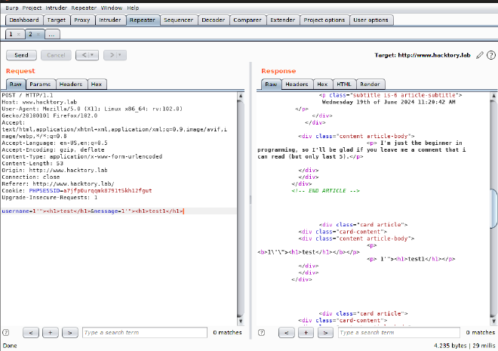This screenshot has width=498, height=351.
Task: Select request Hex tab
Action: pyautogui.click(x=97, y=85)
